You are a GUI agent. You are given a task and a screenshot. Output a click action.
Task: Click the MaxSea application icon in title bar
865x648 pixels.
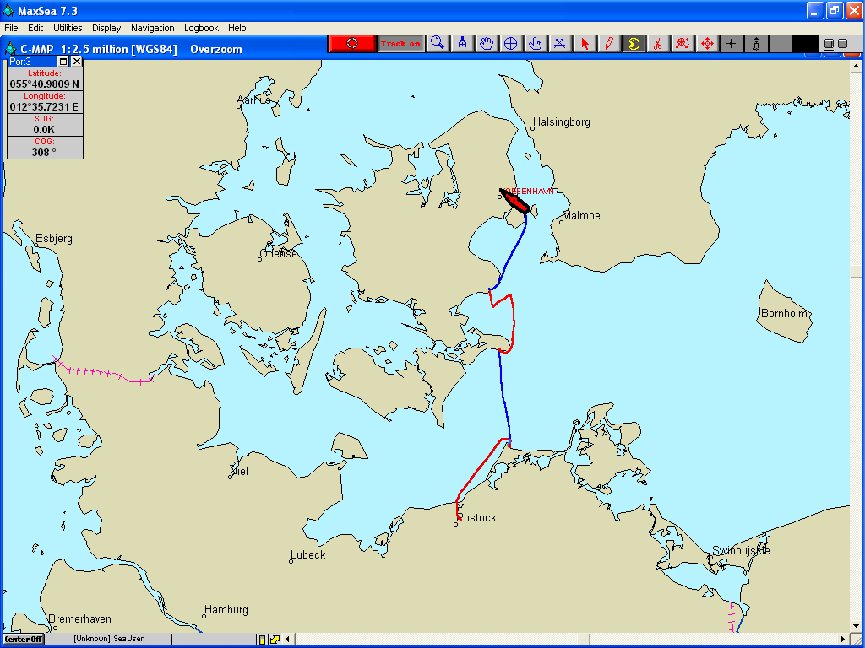pos(8,10)
